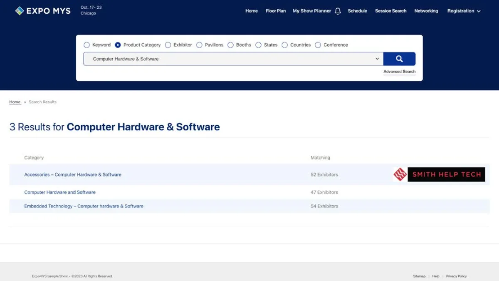This screenshot has width=499, height=281.
Task: Select the Exhibitor radio option
Action: point(168,45)
